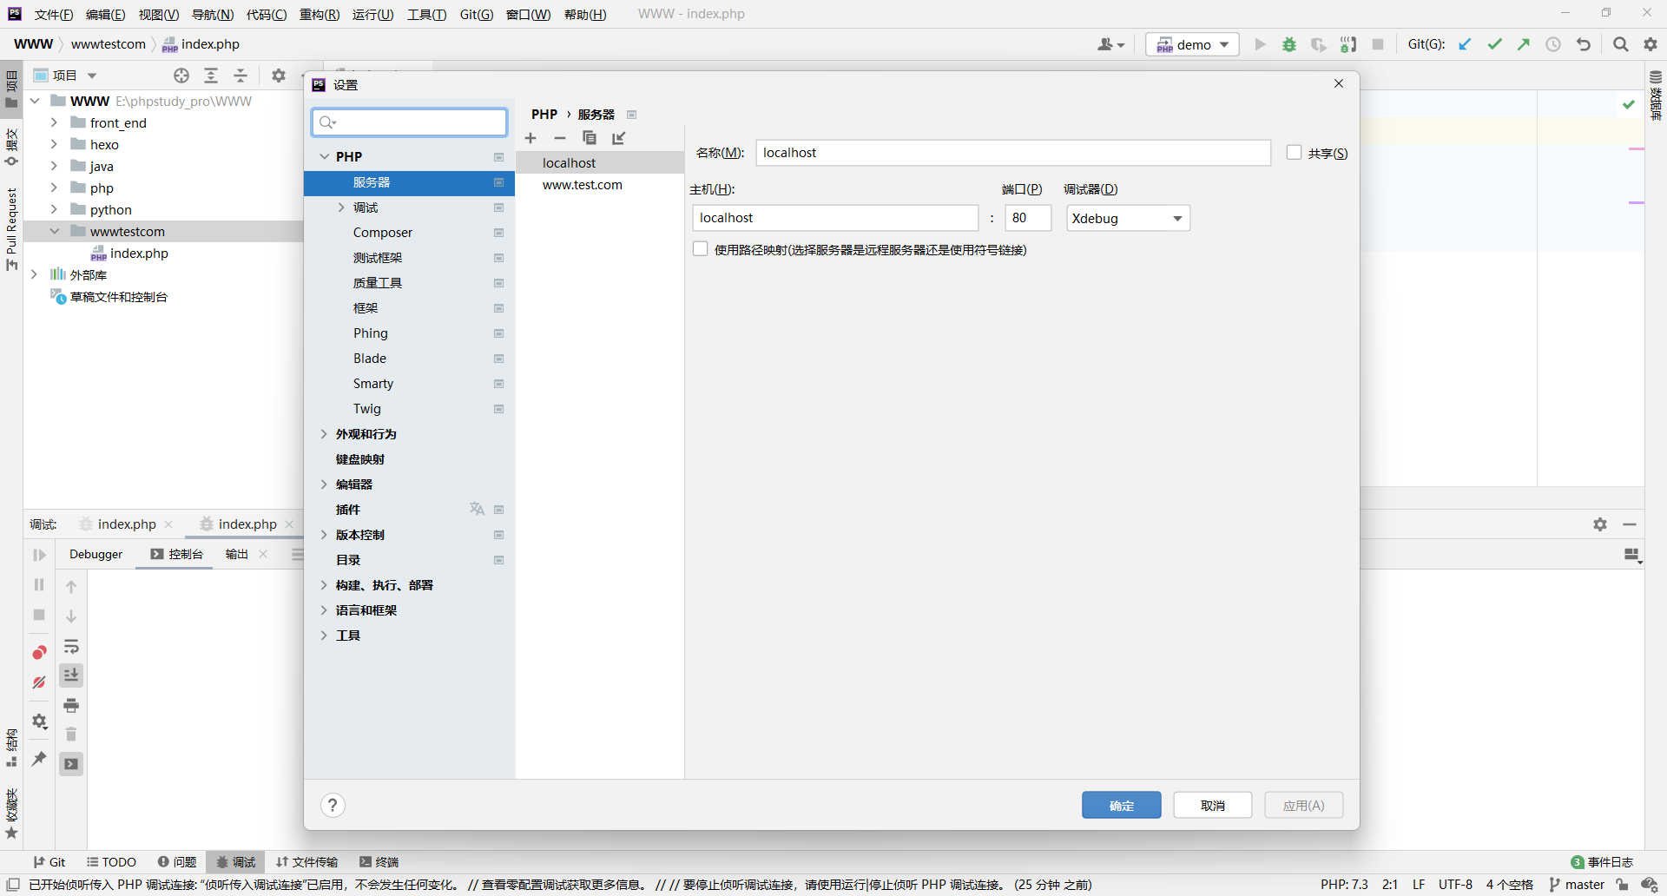Close the 设置 dialog with X
The width and height of the screenshot is (1667, 896).
pos(1339,83)
